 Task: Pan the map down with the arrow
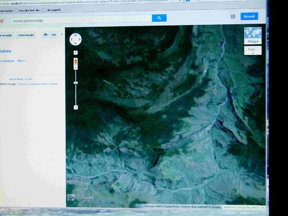[76, 43]
